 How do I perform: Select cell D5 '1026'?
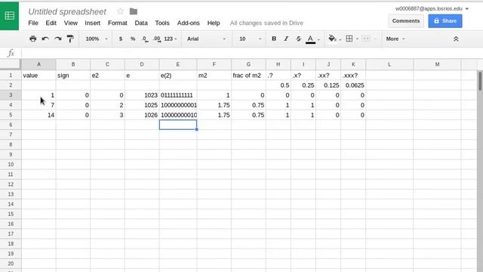[x=142, y=115]
